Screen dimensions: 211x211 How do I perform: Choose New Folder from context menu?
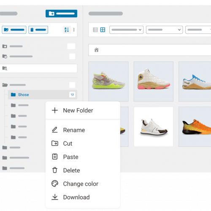(83, 111)
